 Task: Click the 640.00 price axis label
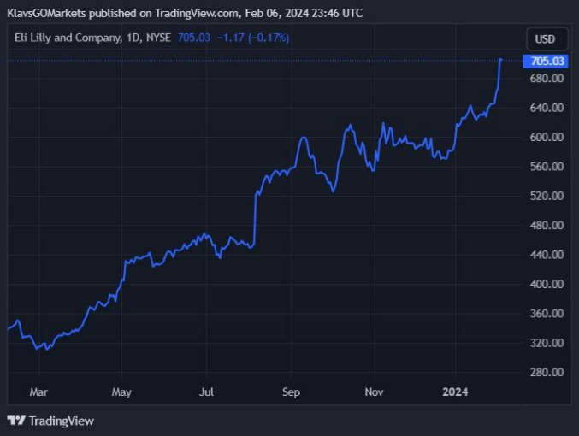547,108
